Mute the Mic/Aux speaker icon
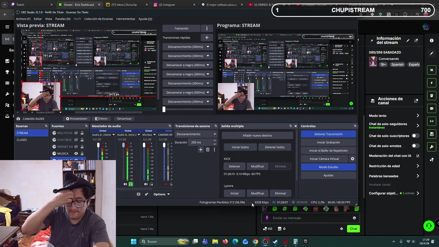The height and width of the screenshot is (247, 439). click(x=146, y=184)
